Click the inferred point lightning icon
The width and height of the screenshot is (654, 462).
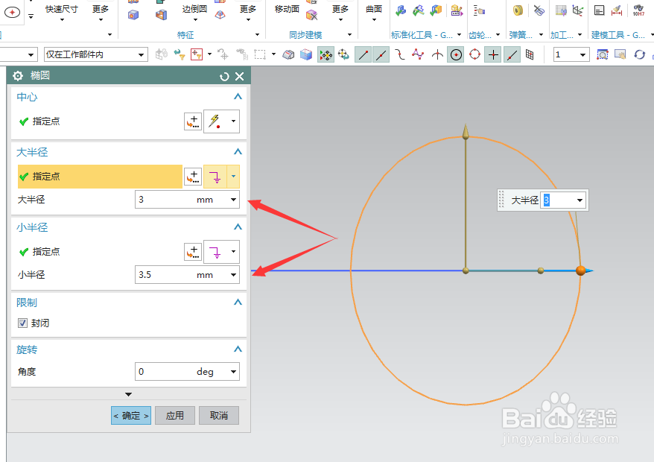coord(215,121)
